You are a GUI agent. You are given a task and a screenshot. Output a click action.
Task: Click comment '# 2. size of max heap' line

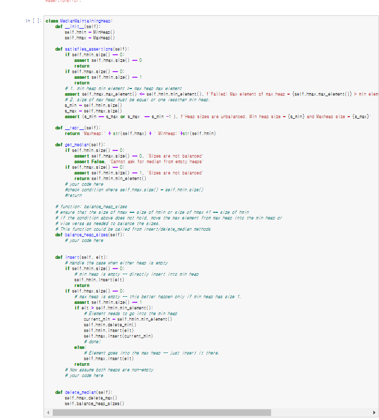click(x=138, y=100)
